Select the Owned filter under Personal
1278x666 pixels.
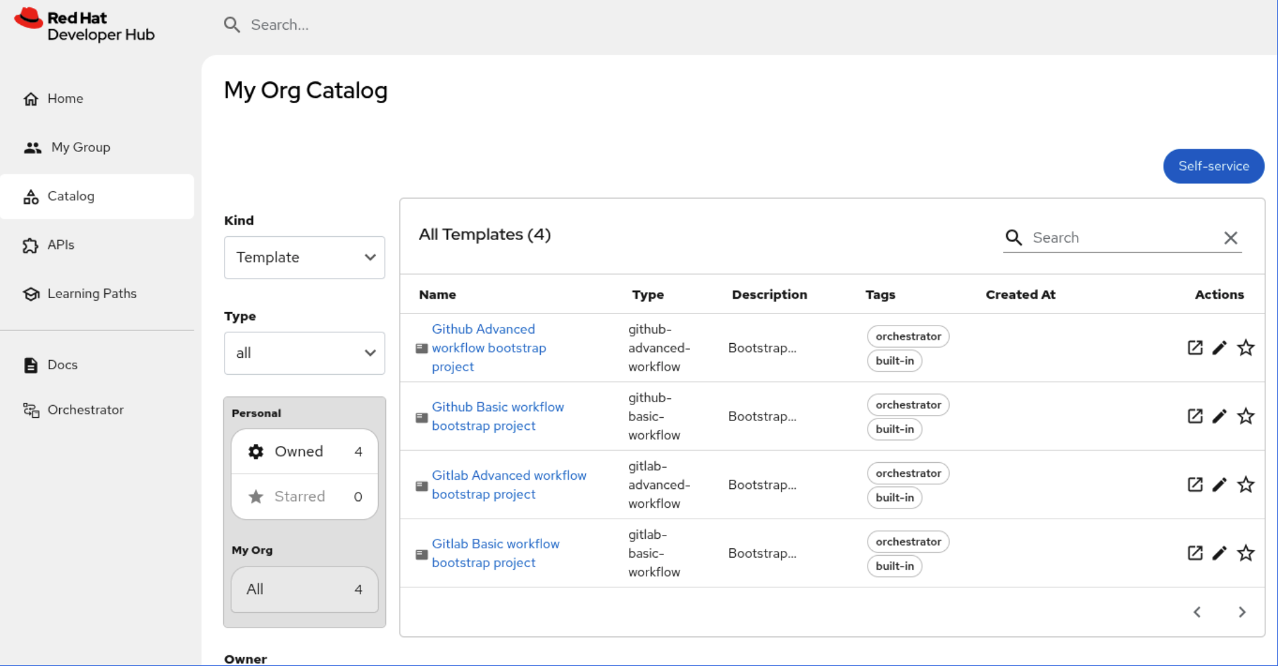pyautogui.click(x=304, y=451)
